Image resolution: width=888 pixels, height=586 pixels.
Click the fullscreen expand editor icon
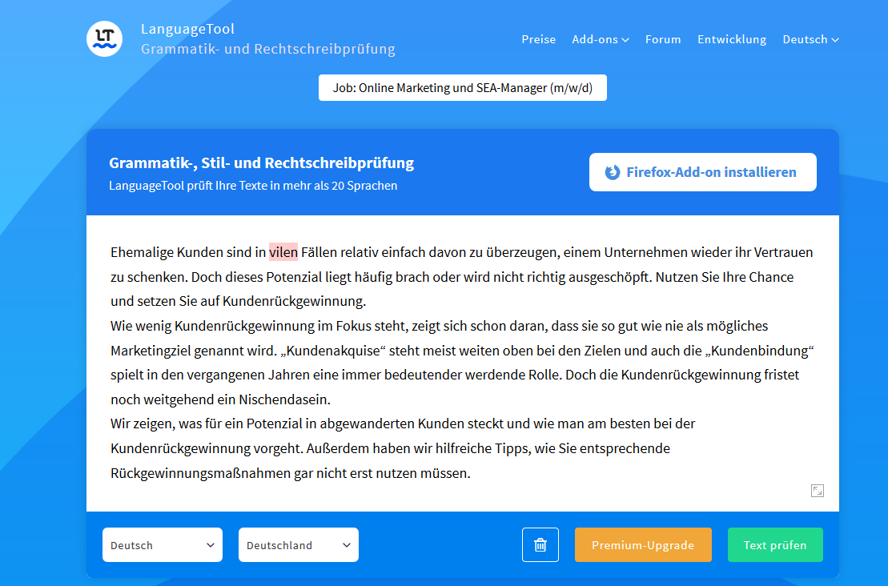[818, 490]
